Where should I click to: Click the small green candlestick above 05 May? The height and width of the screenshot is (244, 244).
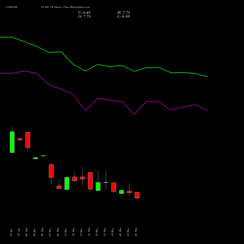[36, 158]
